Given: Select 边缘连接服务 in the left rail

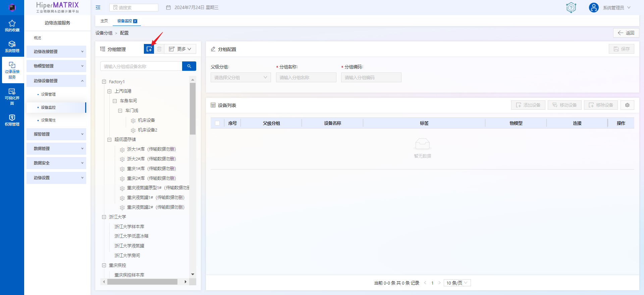Looking at the screenshot, I should pos(12,70).
